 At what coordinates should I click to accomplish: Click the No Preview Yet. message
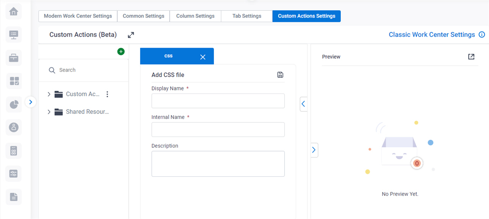(x=400, y=194)
